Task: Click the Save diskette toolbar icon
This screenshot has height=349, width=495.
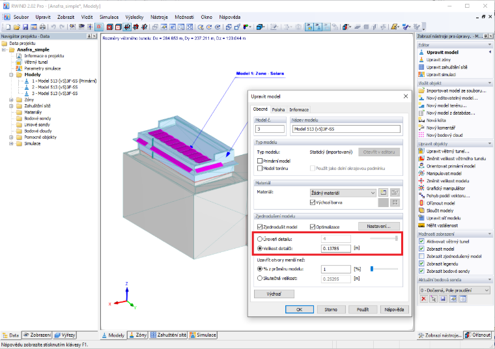Action: 25,27
